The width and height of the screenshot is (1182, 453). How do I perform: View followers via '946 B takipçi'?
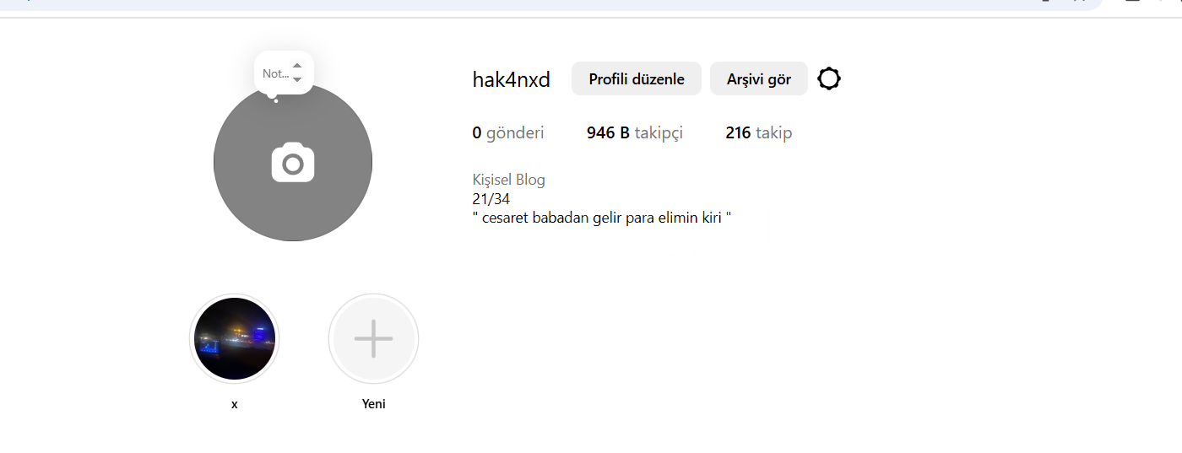[635, 132]
